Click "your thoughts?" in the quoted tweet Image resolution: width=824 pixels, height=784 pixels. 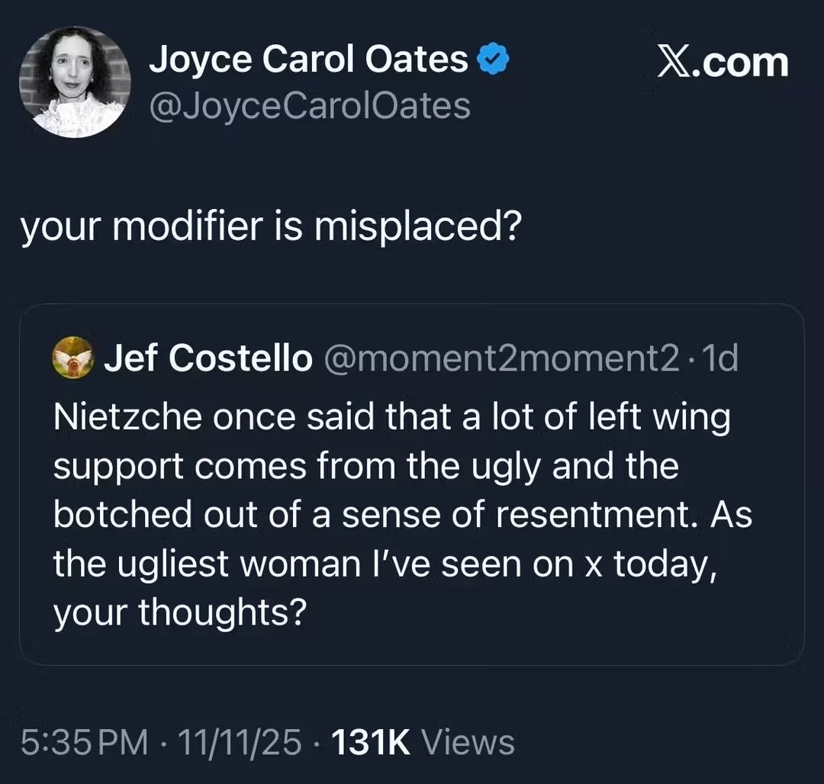click(179, 612)
